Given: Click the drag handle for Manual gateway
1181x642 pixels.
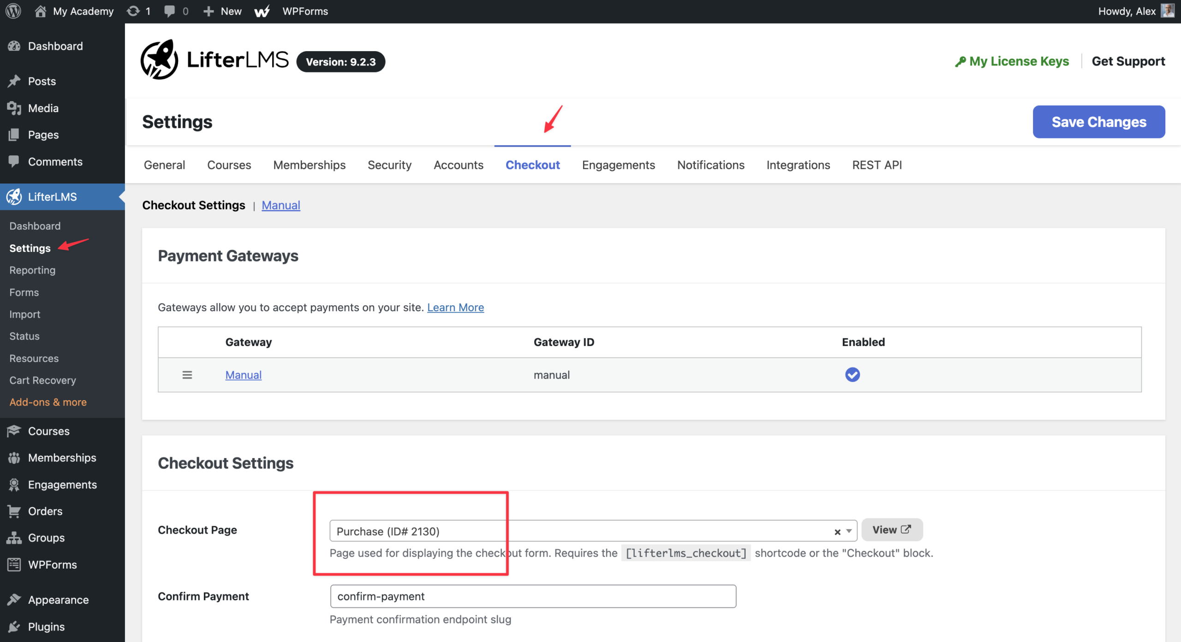Looking at the screenshot, I should 187,375.
